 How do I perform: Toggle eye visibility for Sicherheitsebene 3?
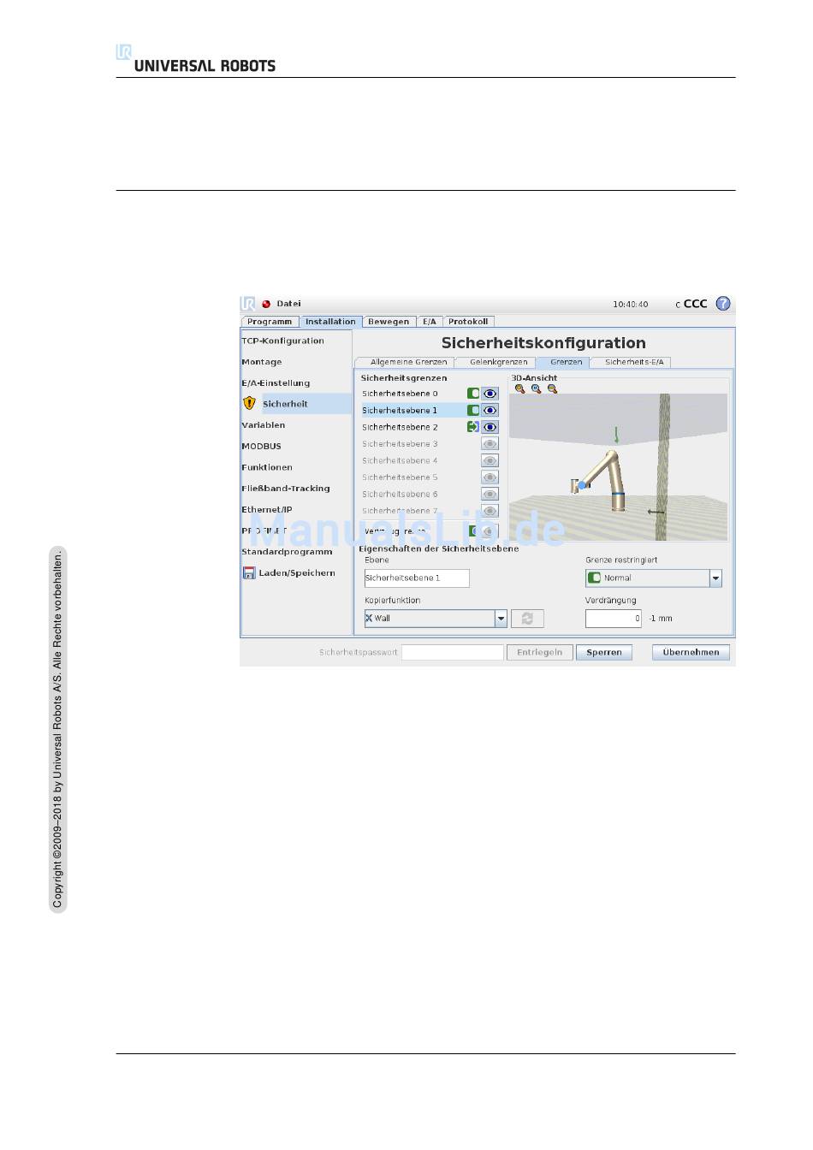(490, 444)
